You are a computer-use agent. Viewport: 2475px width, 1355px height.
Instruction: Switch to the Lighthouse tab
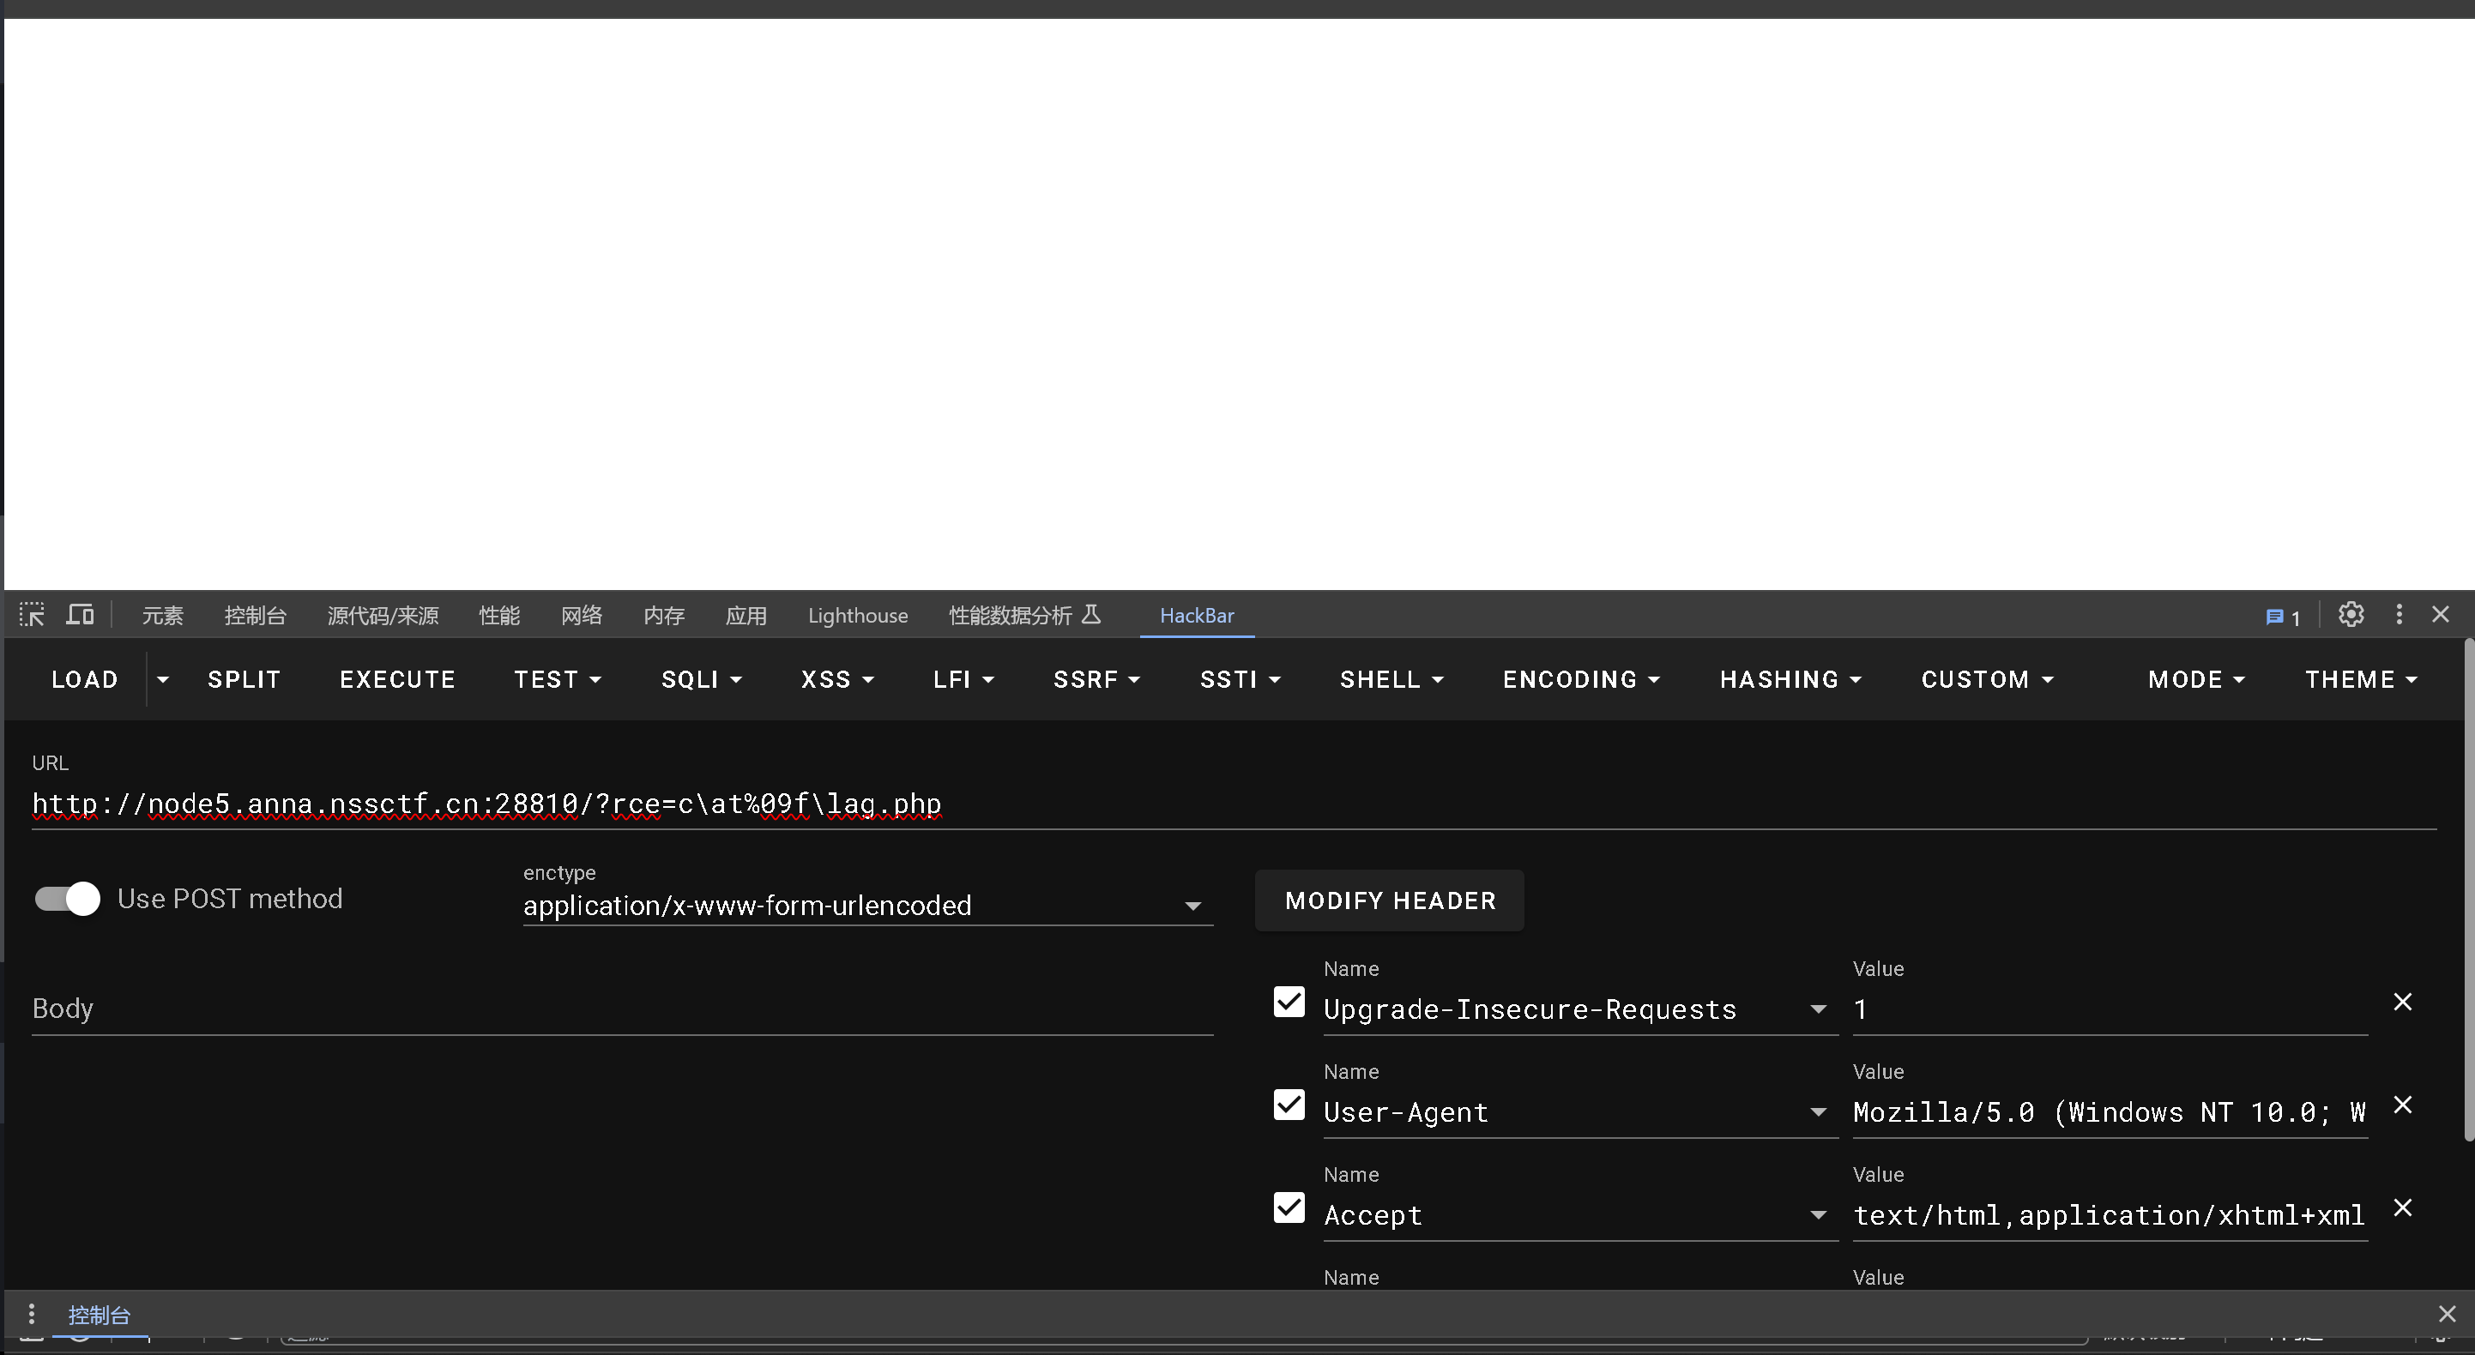857,616
